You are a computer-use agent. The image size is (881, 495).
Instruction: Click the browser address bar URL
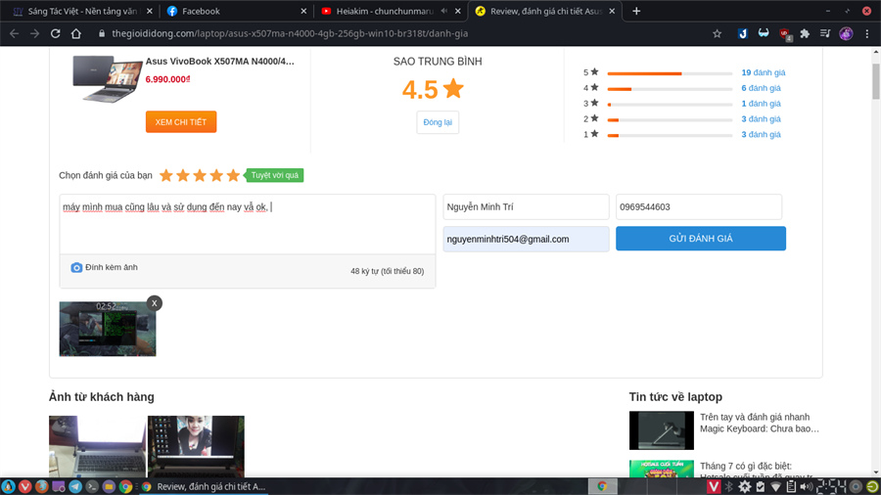click(290, 33)
